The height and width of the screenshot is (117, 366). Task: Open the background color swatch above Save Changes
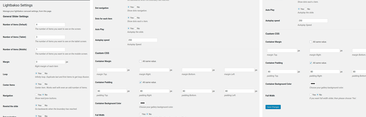tap(313, 84)
